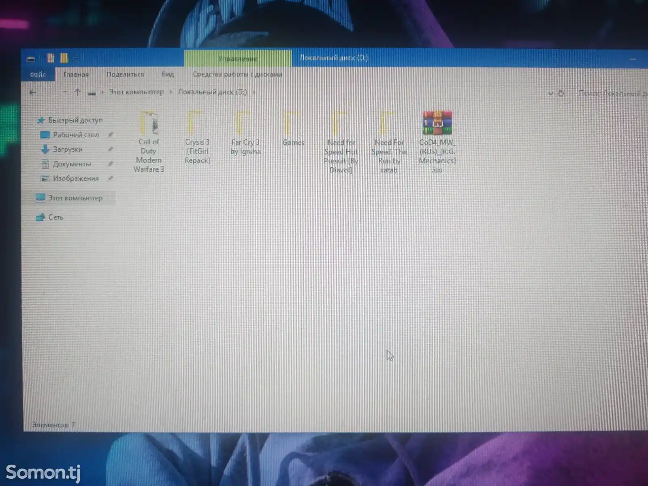Image resolution: width=648 pixels, height=486 pixels.
Task: Click the drive icon in the title bar
Action: (x=31, y=59)
